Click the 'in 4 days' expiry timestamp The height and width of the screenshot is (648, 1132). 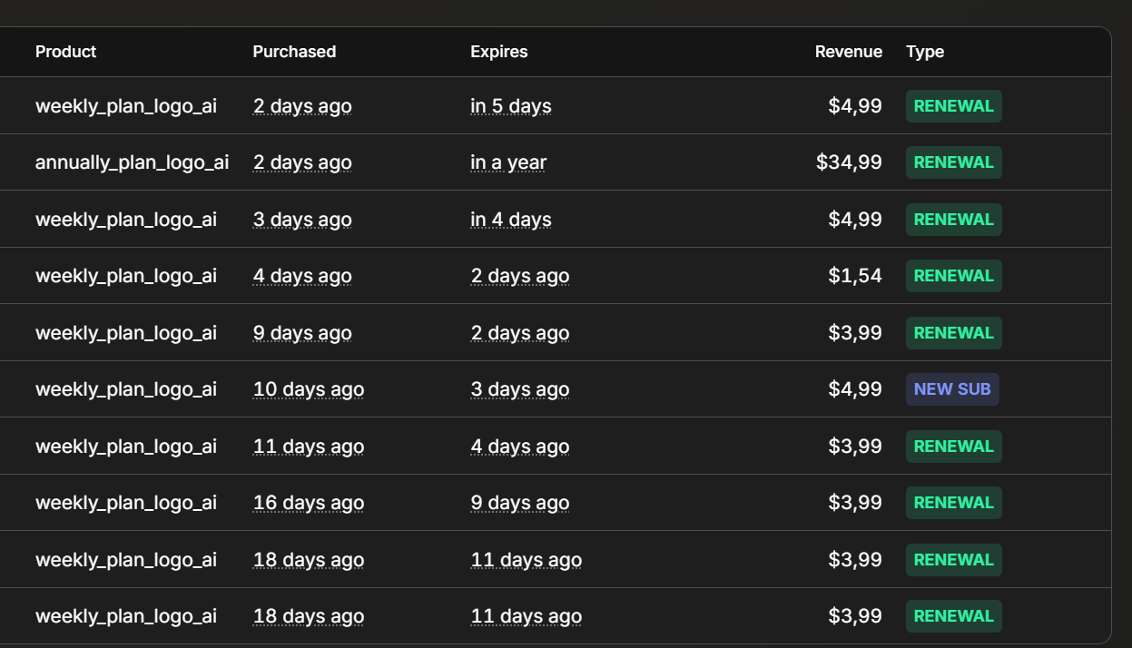(511, 220)
